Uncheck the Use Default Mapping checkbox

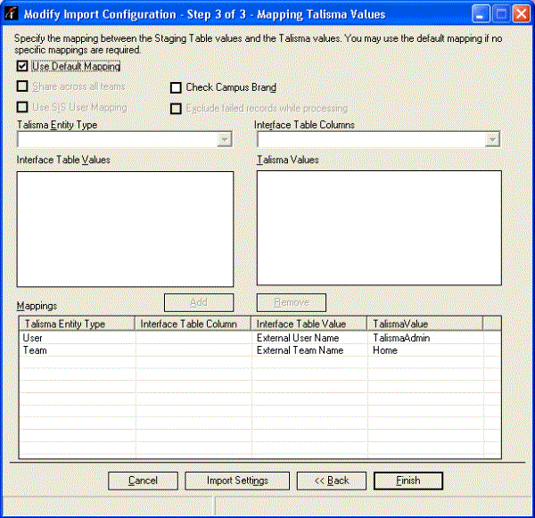click(x=22, y=66)
